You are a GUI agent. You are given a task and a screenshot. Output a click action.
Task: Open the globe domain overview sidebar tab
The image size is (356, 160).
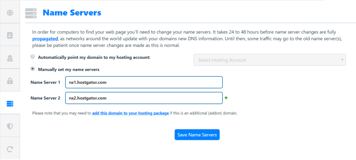[x=10, y=13]
